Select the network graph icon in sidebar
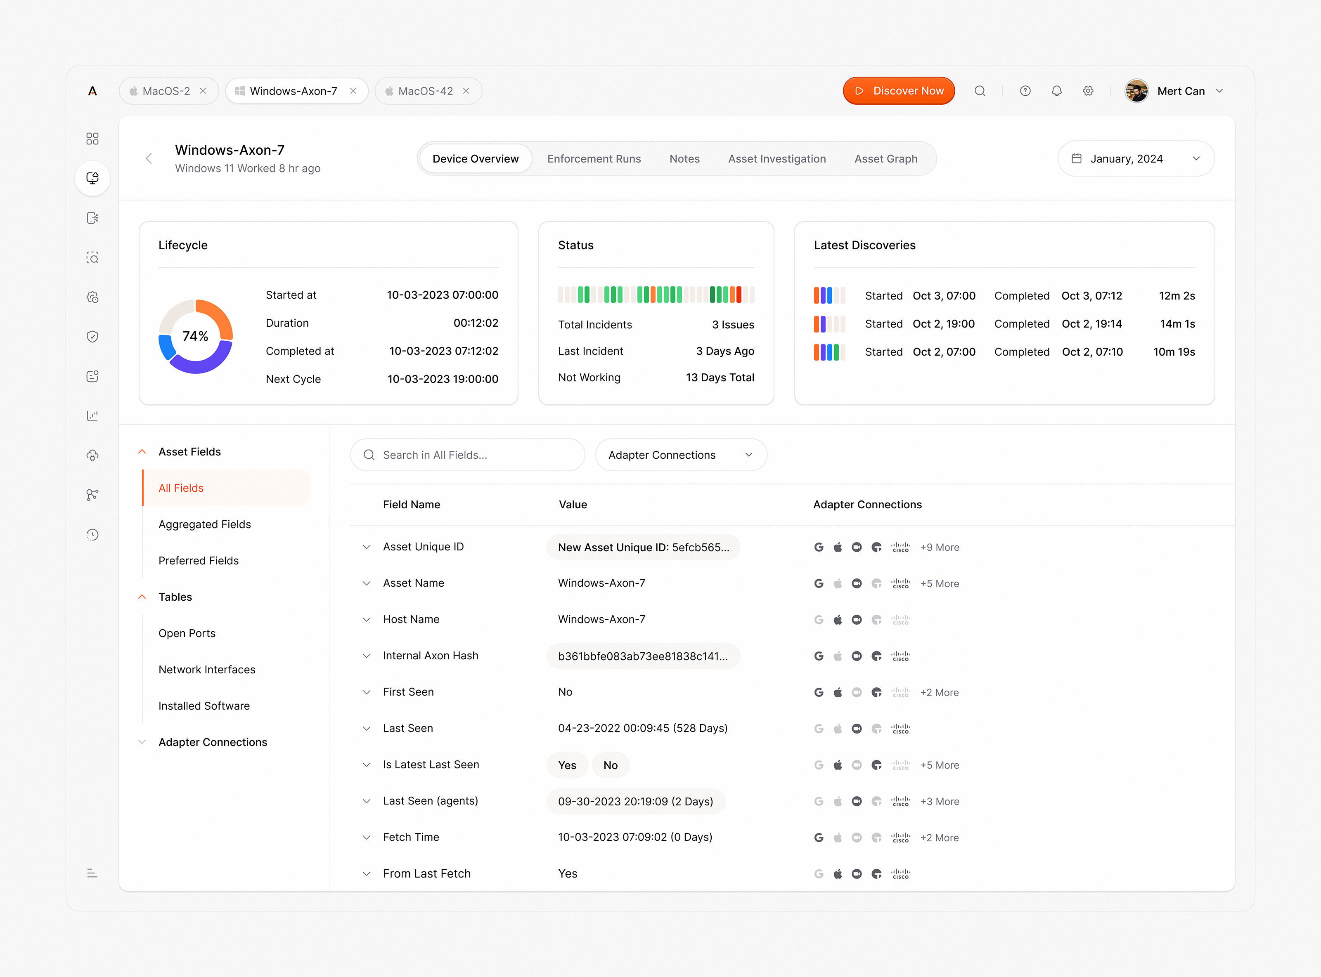Viewport: 1321px width, 977px height. point(92,494)
